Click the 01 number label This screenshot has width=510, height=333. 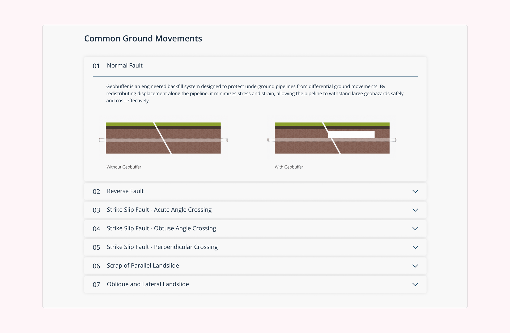tap(96, 66)
